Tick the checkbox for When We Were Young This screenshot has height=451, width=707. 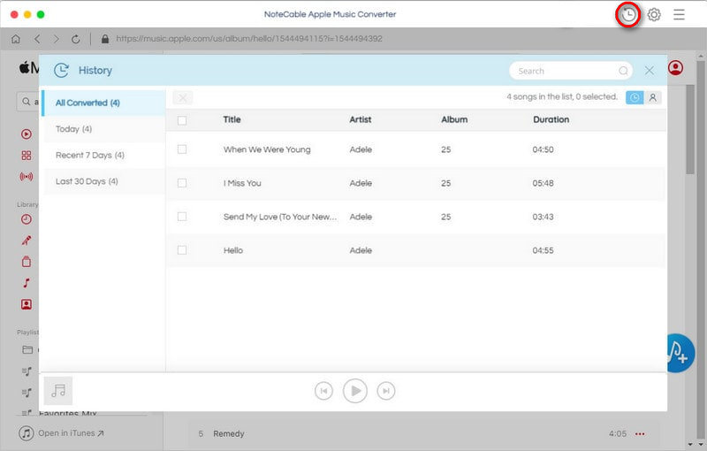click(x=182, y=149)
